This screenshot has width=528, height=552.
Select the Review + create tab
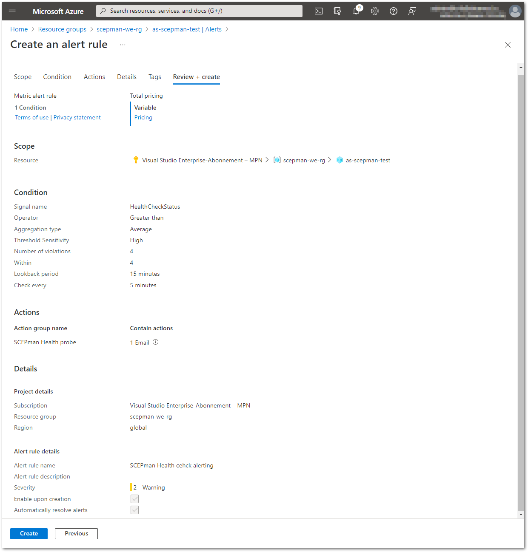(197, 77)
